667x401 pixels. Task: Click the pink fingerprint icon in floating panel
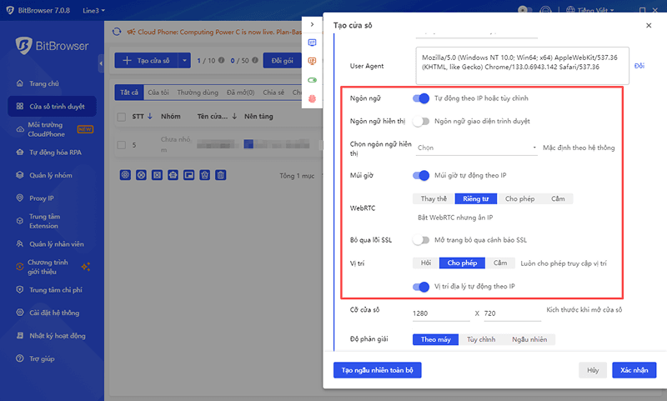(x=313, y=98)
